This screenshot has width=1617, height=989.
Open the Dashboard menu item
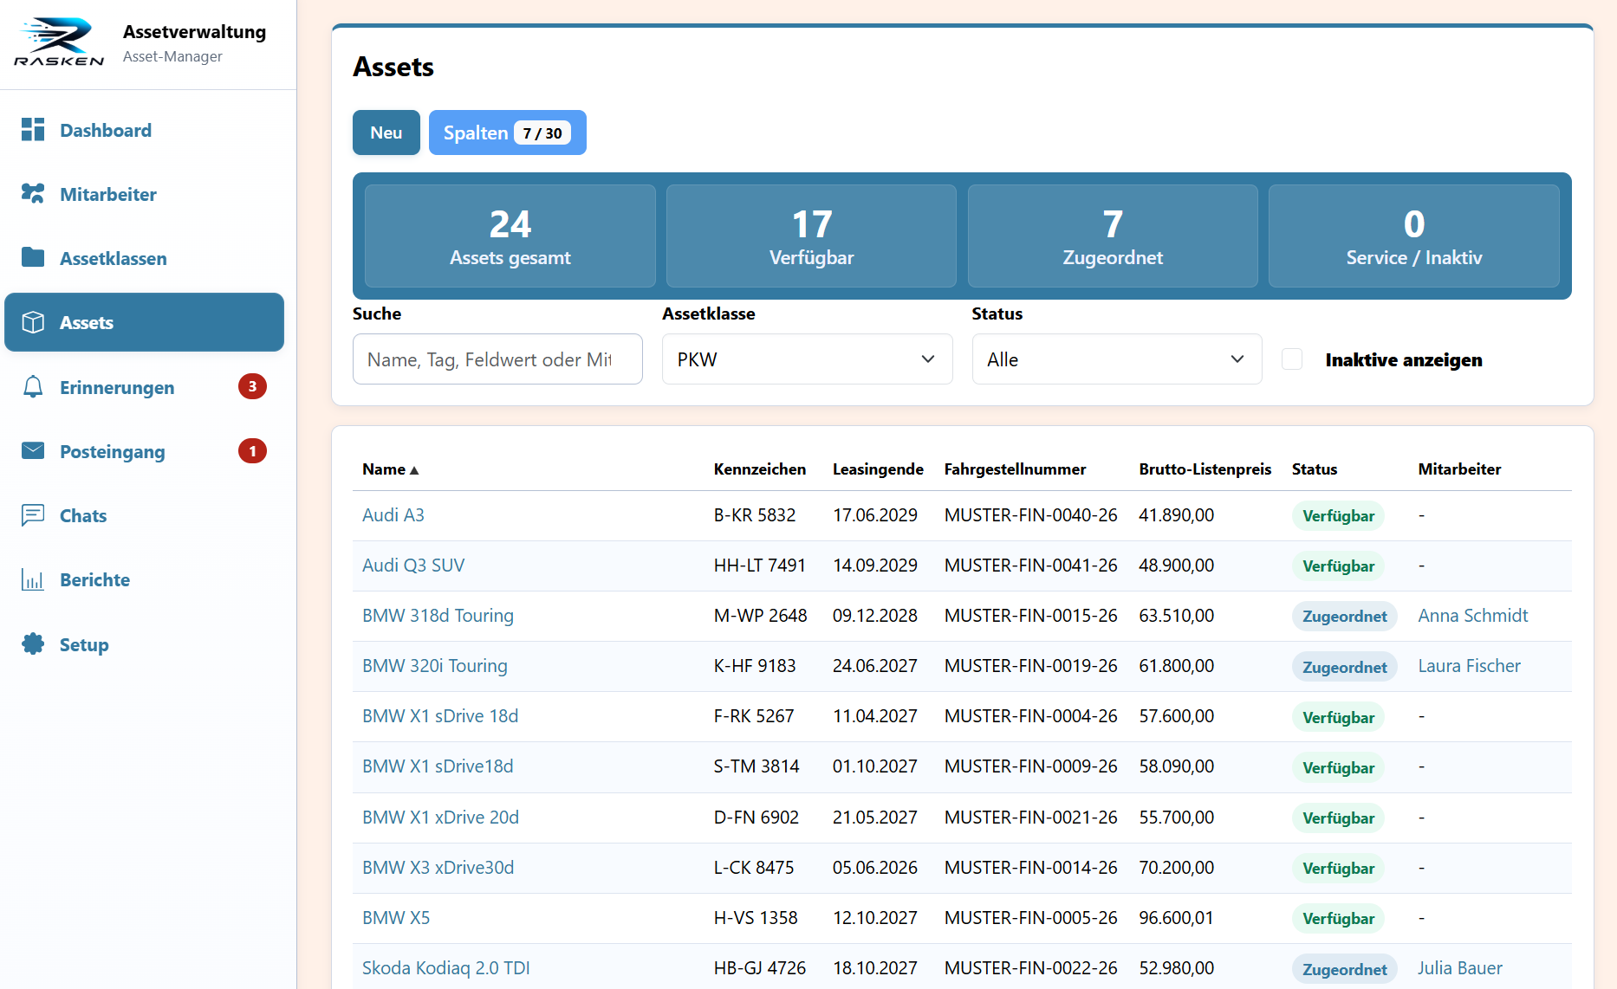[x=144, y=130]
